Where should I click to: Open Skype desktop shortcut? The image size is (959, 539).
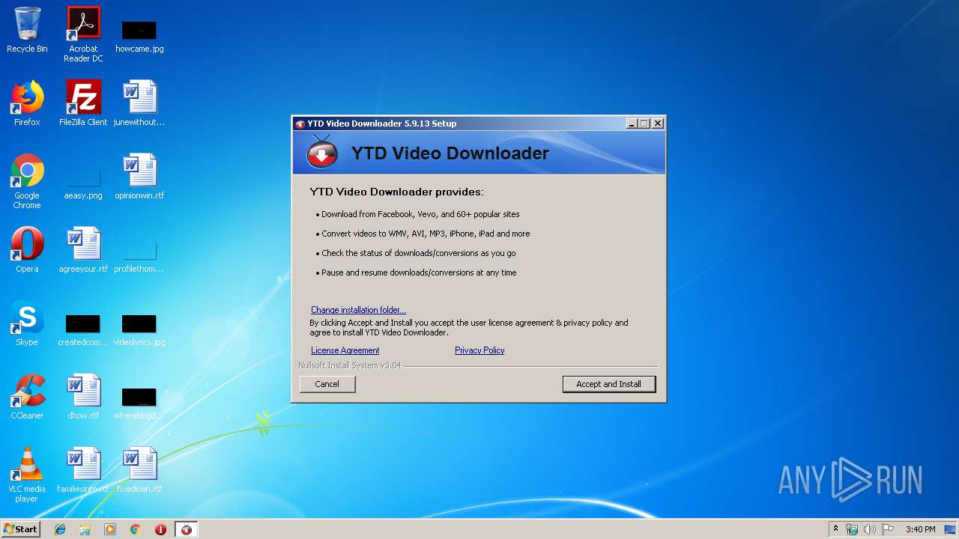coord(27,323)
